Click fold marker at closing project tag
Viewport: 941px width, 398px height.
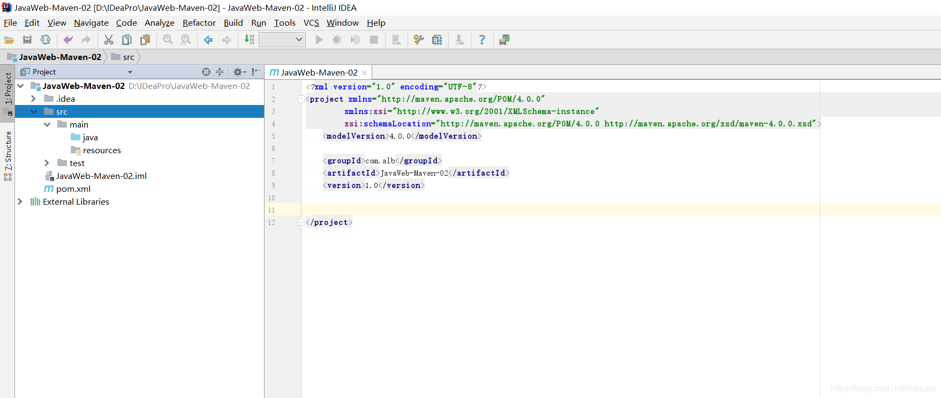coord(301,222)
